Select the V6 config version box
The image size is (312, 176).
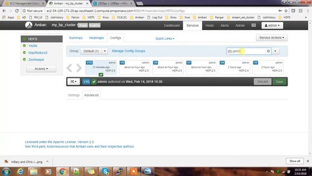pyautogui.click(x=234, y=67)
